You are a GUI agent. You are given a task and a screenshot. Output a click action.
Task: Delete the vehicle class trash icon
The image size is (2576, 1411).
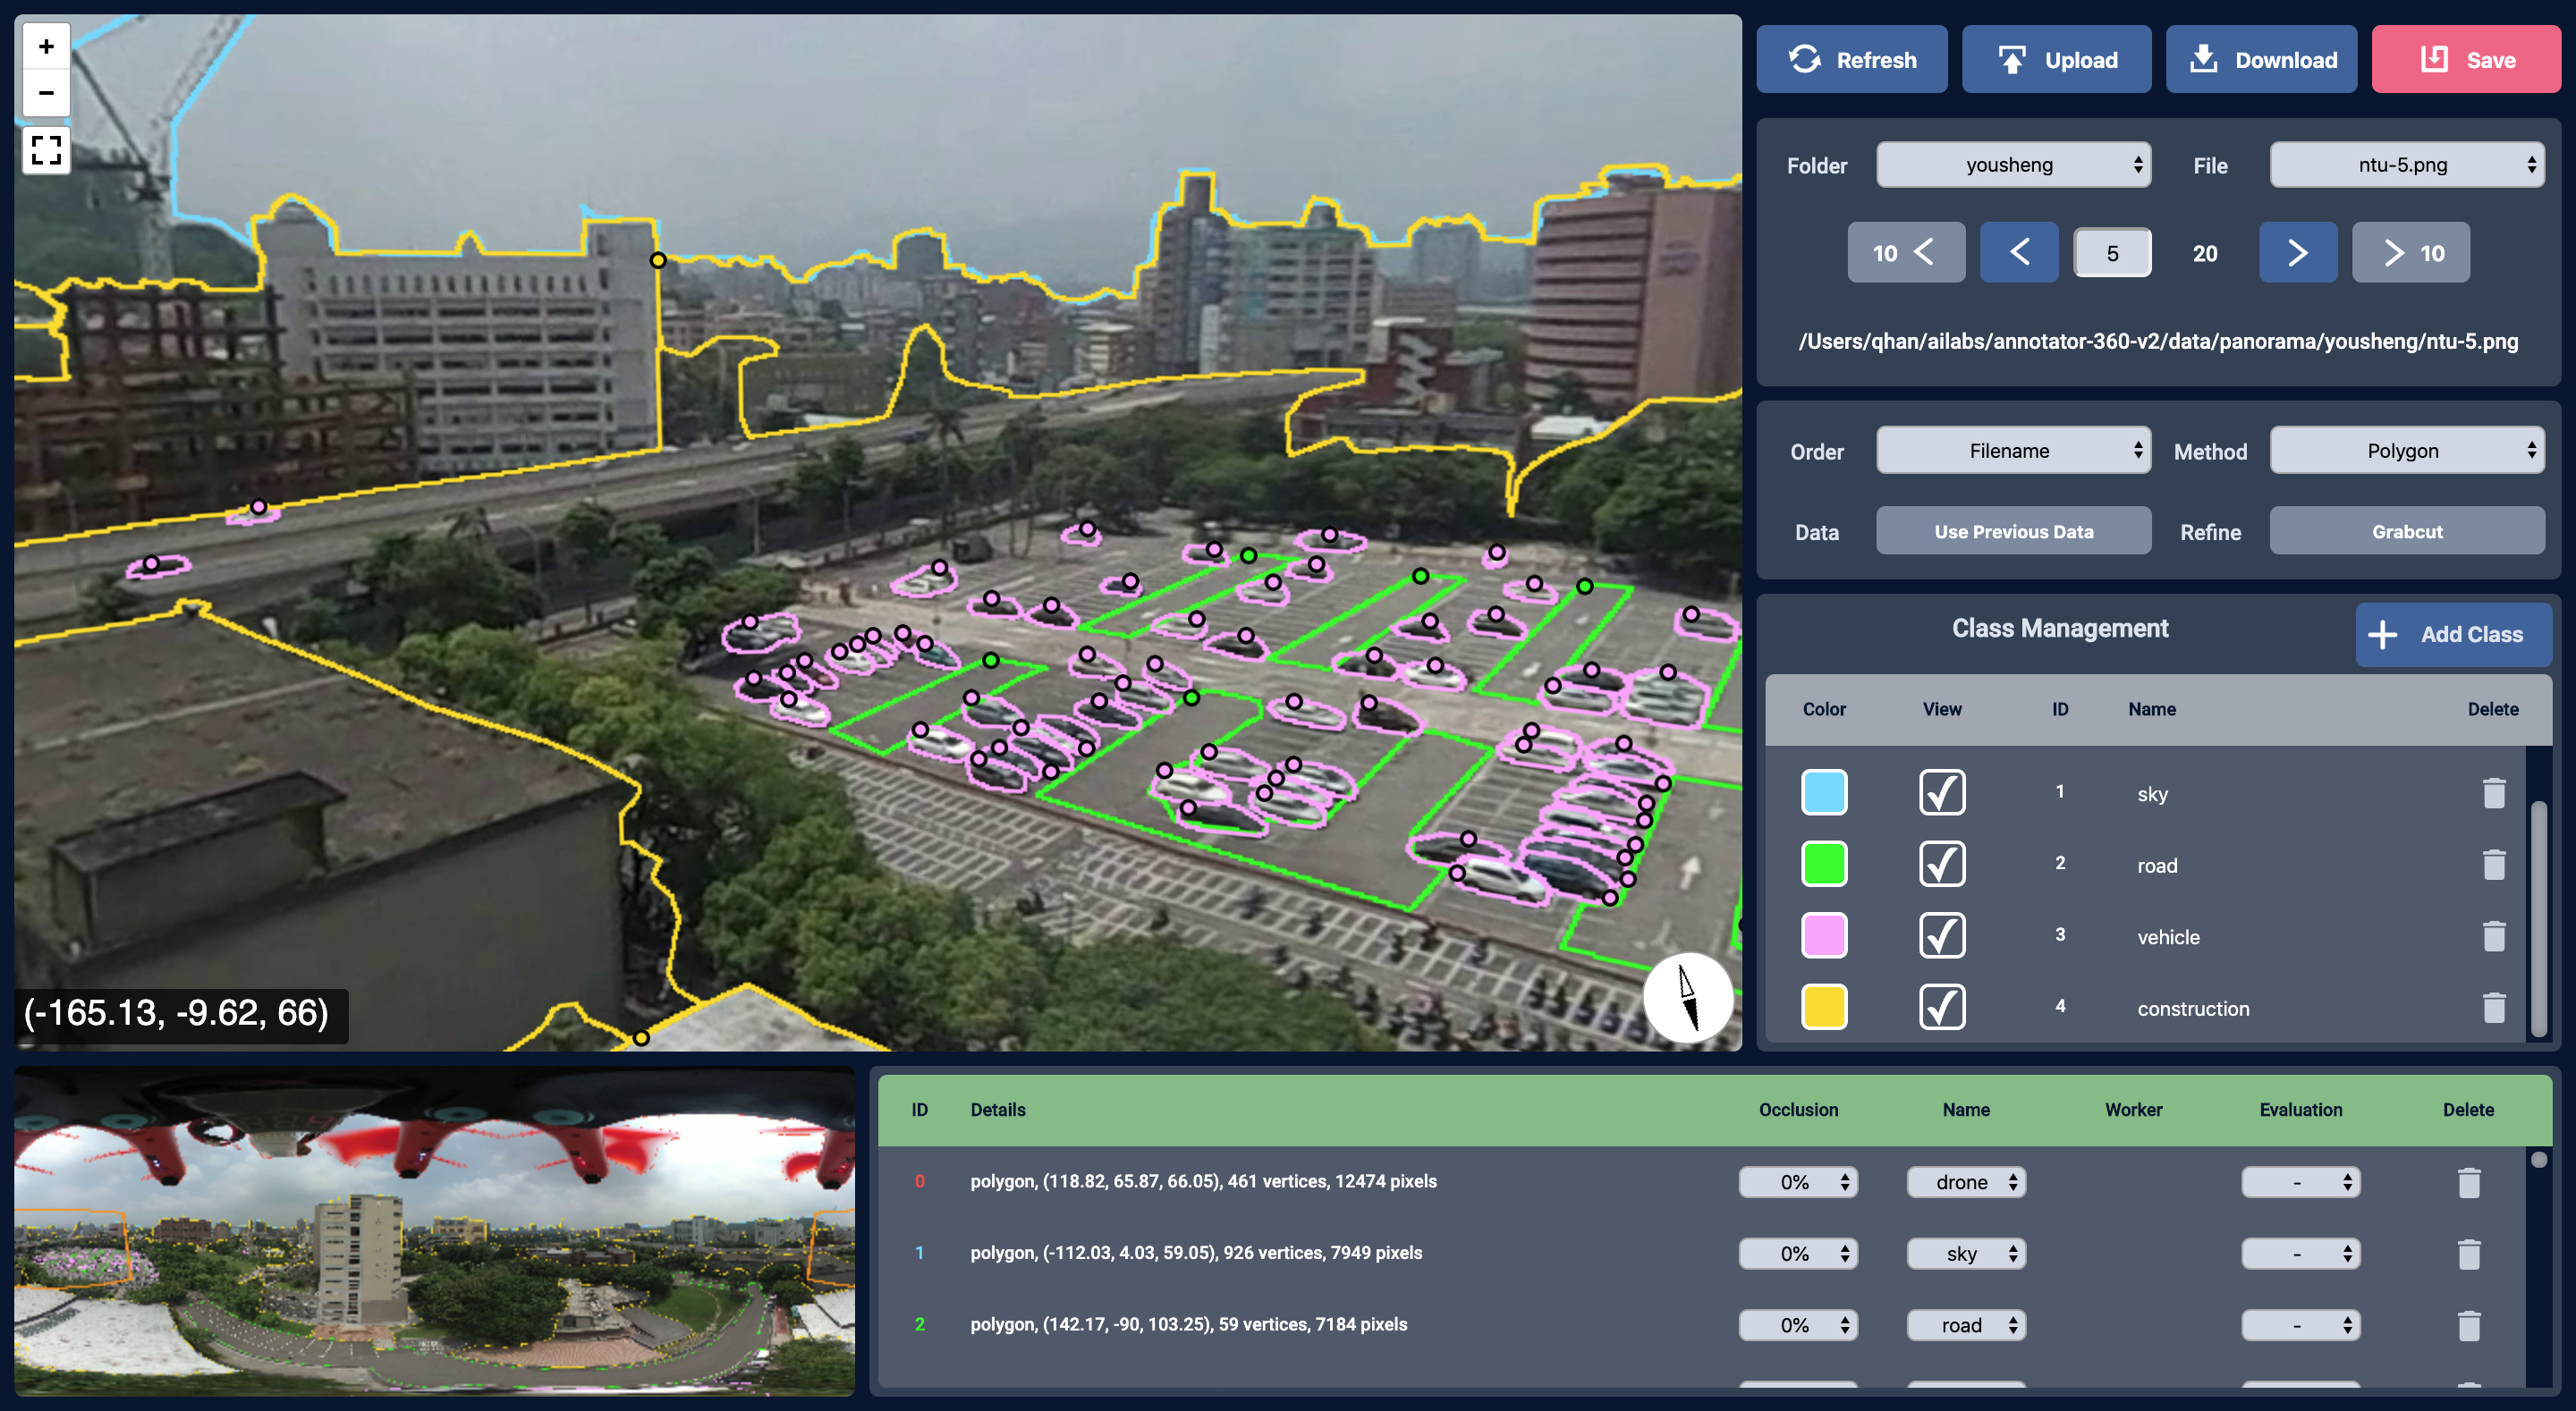tap(2493, 936)
